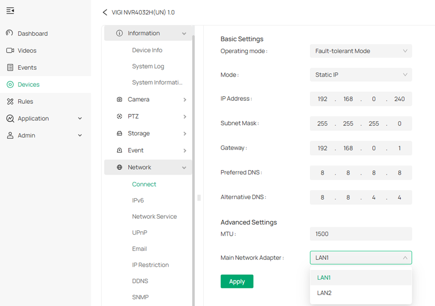Image resolution: width=435 pixels, height=306 pixels.
Task: Open the Application section
Action: point(32,118)
